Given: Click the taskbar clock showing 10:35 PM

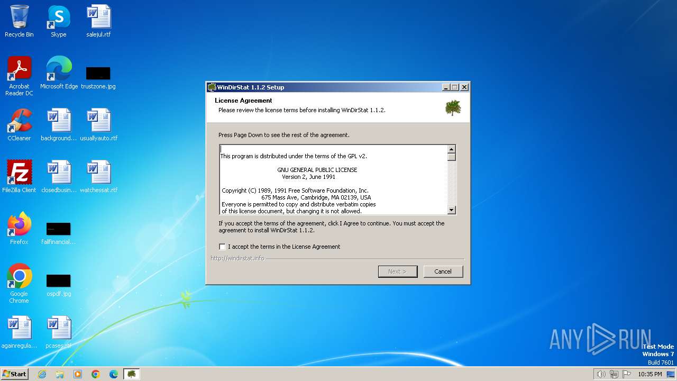Looking at the screenshot, I should (x=650, y=374).
